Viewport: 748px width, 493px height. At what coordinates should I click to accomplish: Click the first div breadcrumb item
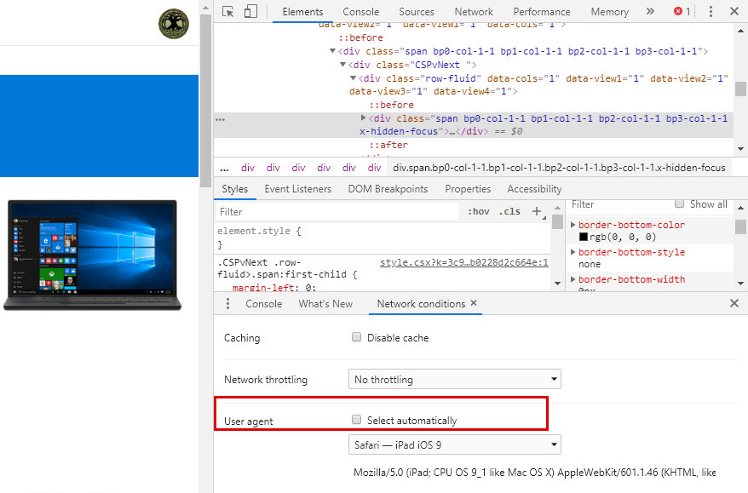tap(248, 168)
